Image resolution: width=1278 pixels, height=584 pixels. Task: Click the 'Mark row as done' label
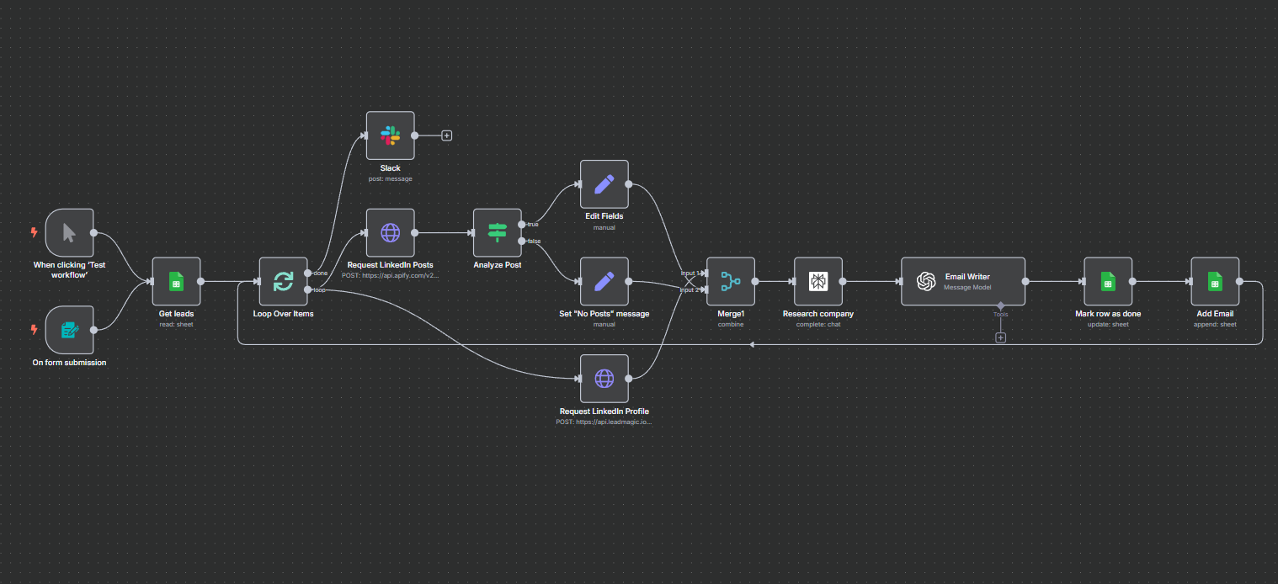click(x=1108, y=314)
